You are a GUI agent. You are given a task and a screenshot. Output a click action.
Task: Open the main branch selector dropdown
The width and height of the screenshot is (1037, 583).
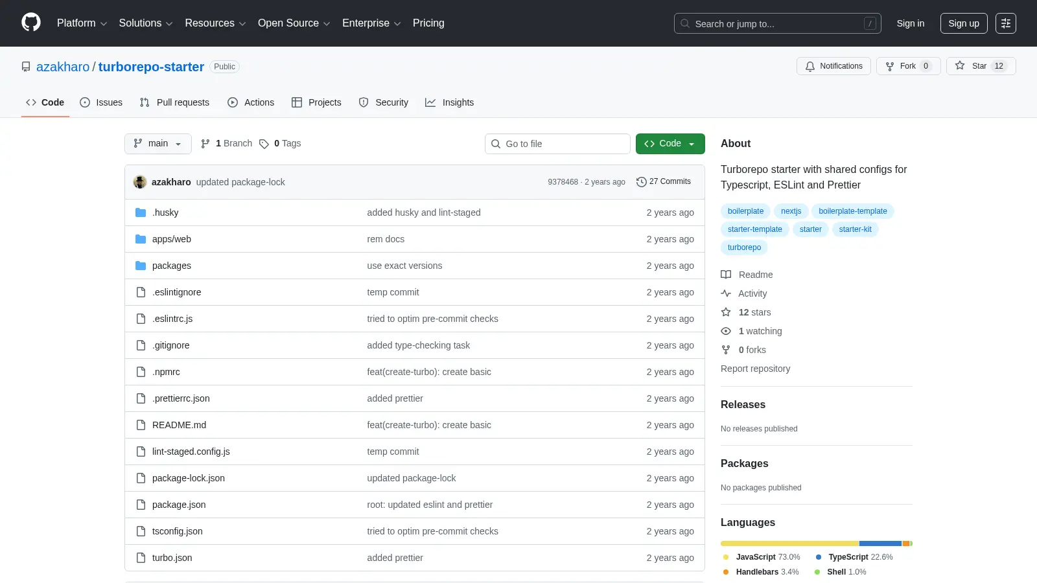point(158,144)
